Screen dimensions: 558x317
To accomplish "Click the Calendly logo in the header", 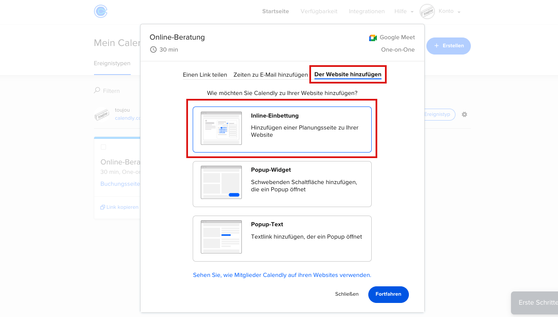I will pos(100,12).
